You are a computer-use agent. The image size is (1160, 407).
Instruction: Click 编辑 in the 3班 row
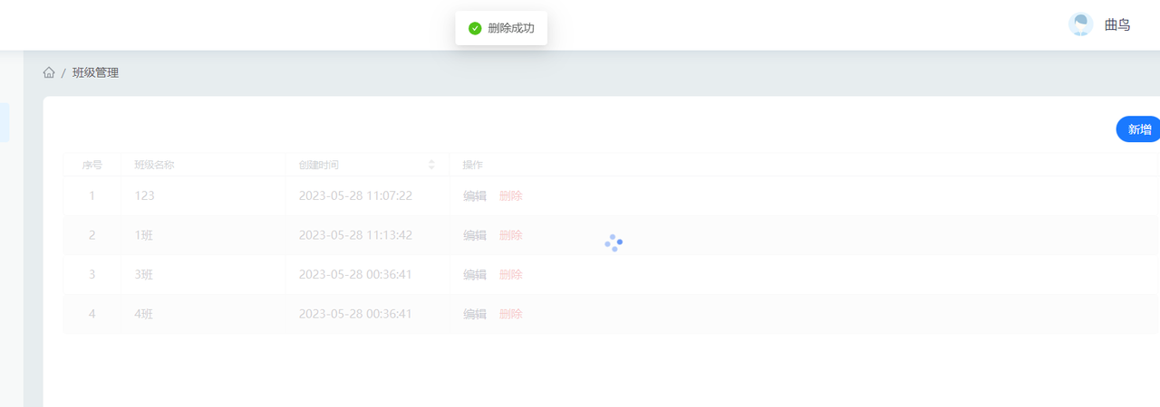pyautogui.click(x=475, y=274)
